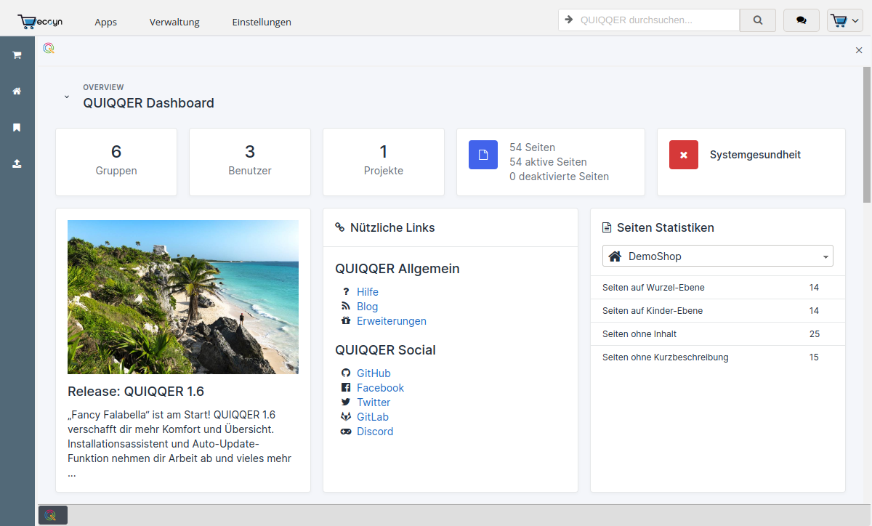Click the blue pages document icon
Screen dimensions: 872x526
483,155
